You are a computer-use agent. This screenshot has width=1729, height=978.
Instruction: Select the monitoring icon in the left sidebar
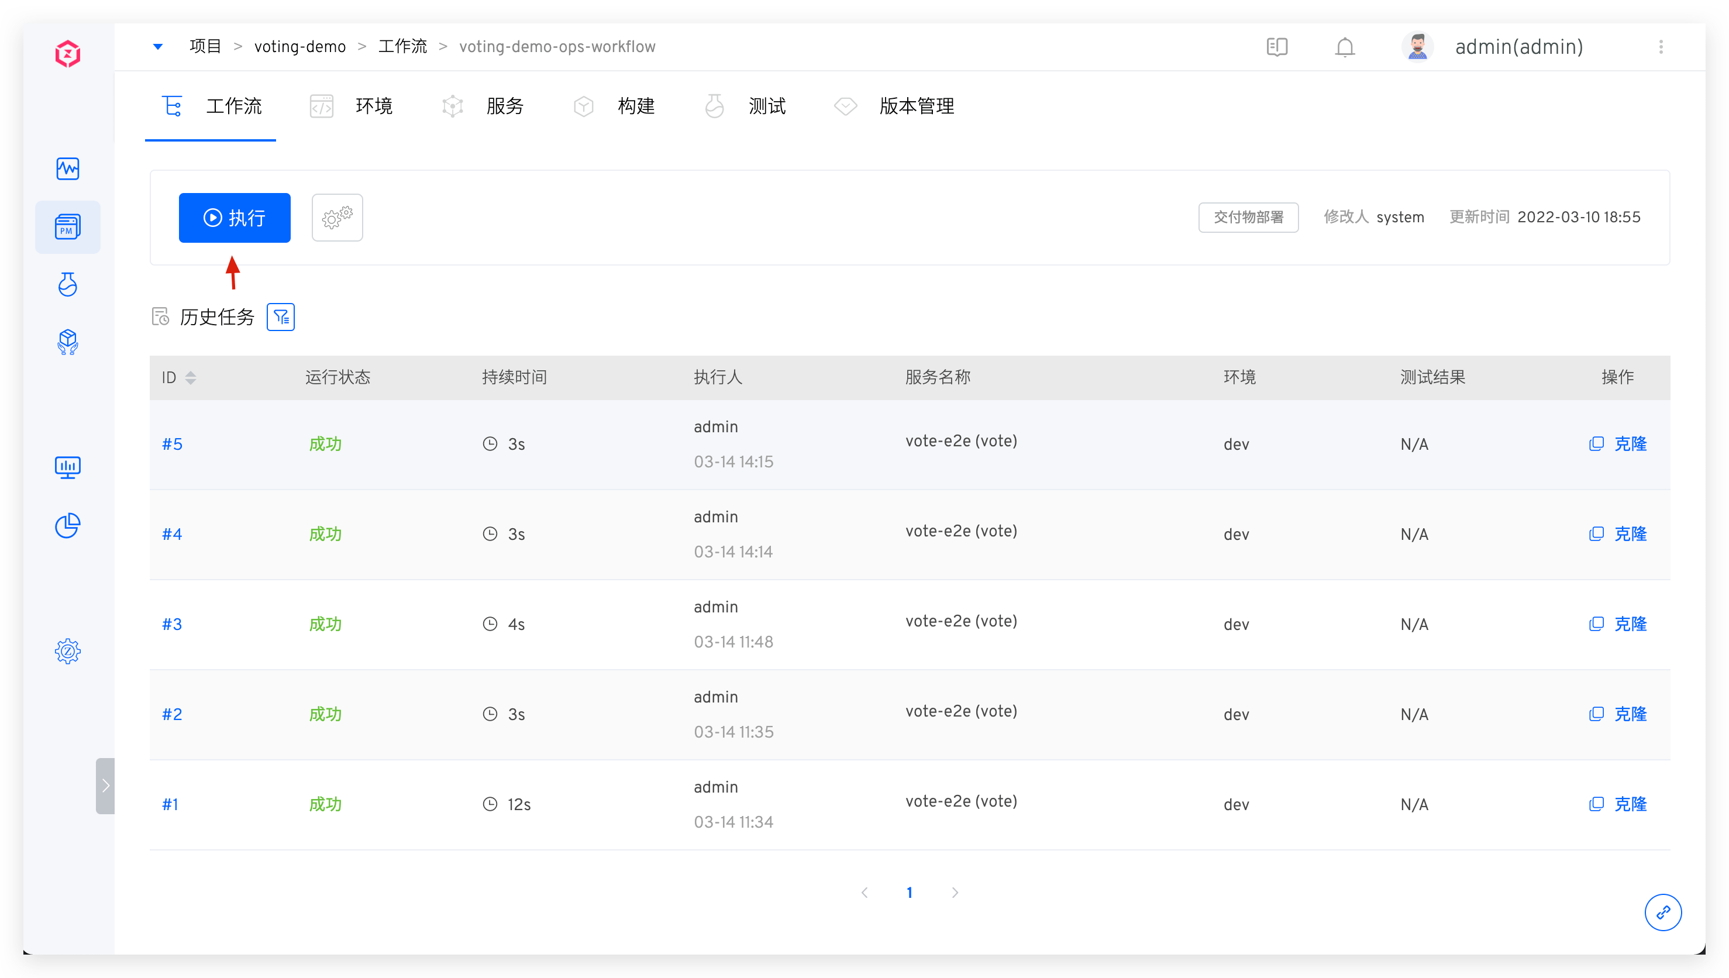[x=68, y=168]
